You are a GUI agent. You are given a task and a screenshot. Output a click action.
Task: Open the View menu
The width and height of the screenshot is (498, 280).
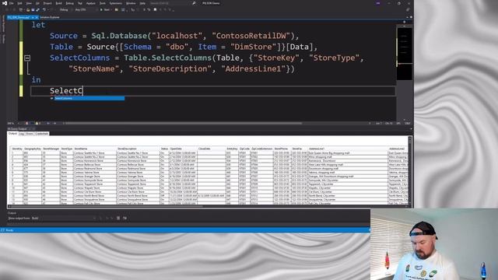[x=29, y=3]
